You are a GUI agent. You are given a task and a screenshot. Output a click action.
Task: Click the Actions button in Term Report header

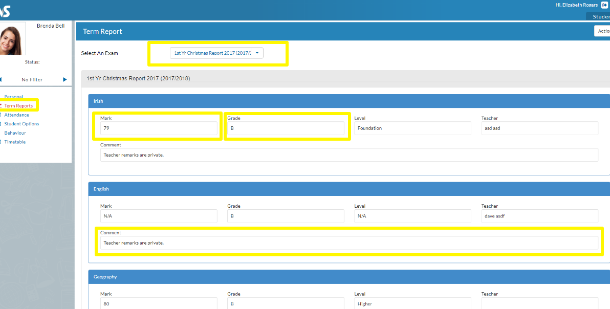(x=602, y=31)
